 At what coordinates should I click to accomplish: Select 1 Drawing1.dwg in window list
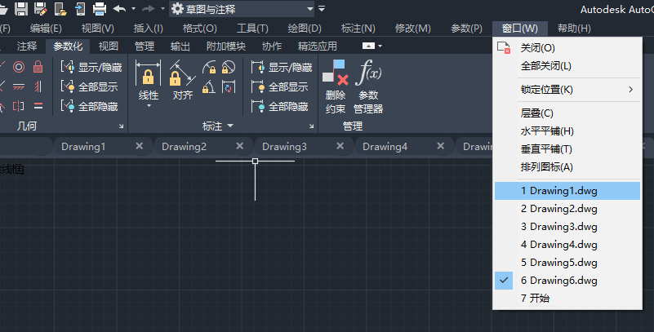point(567,191)
